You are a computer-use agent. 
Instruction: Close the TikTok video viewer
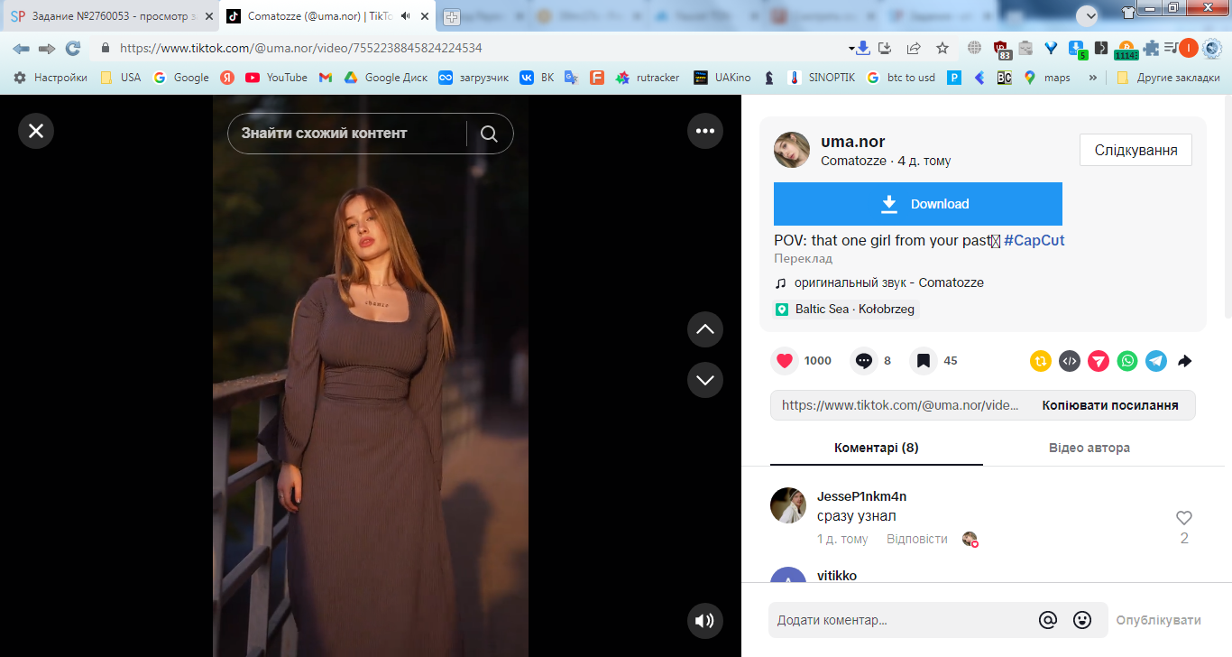(36, 131)
